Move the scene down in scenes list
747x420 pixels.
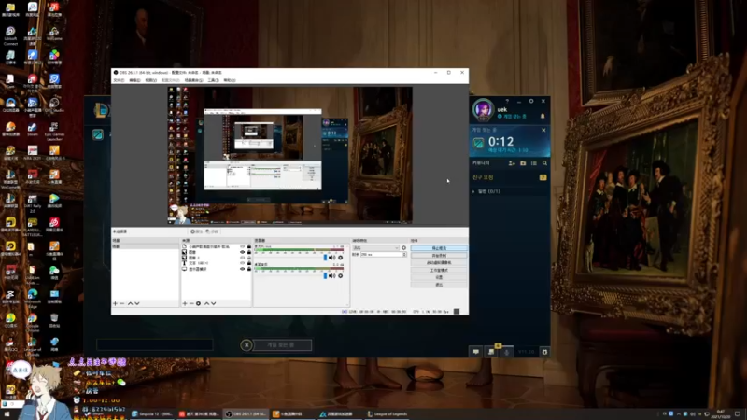click(137, 303)
